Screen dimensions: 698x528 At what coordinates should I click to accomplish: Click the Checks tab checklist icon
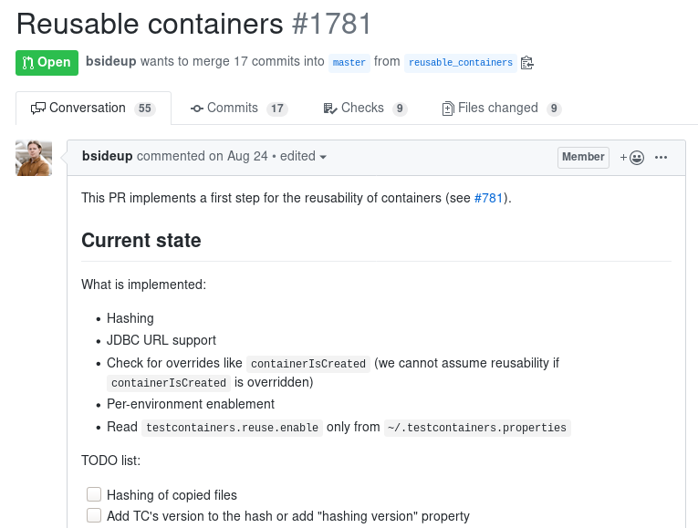(330, 109)
